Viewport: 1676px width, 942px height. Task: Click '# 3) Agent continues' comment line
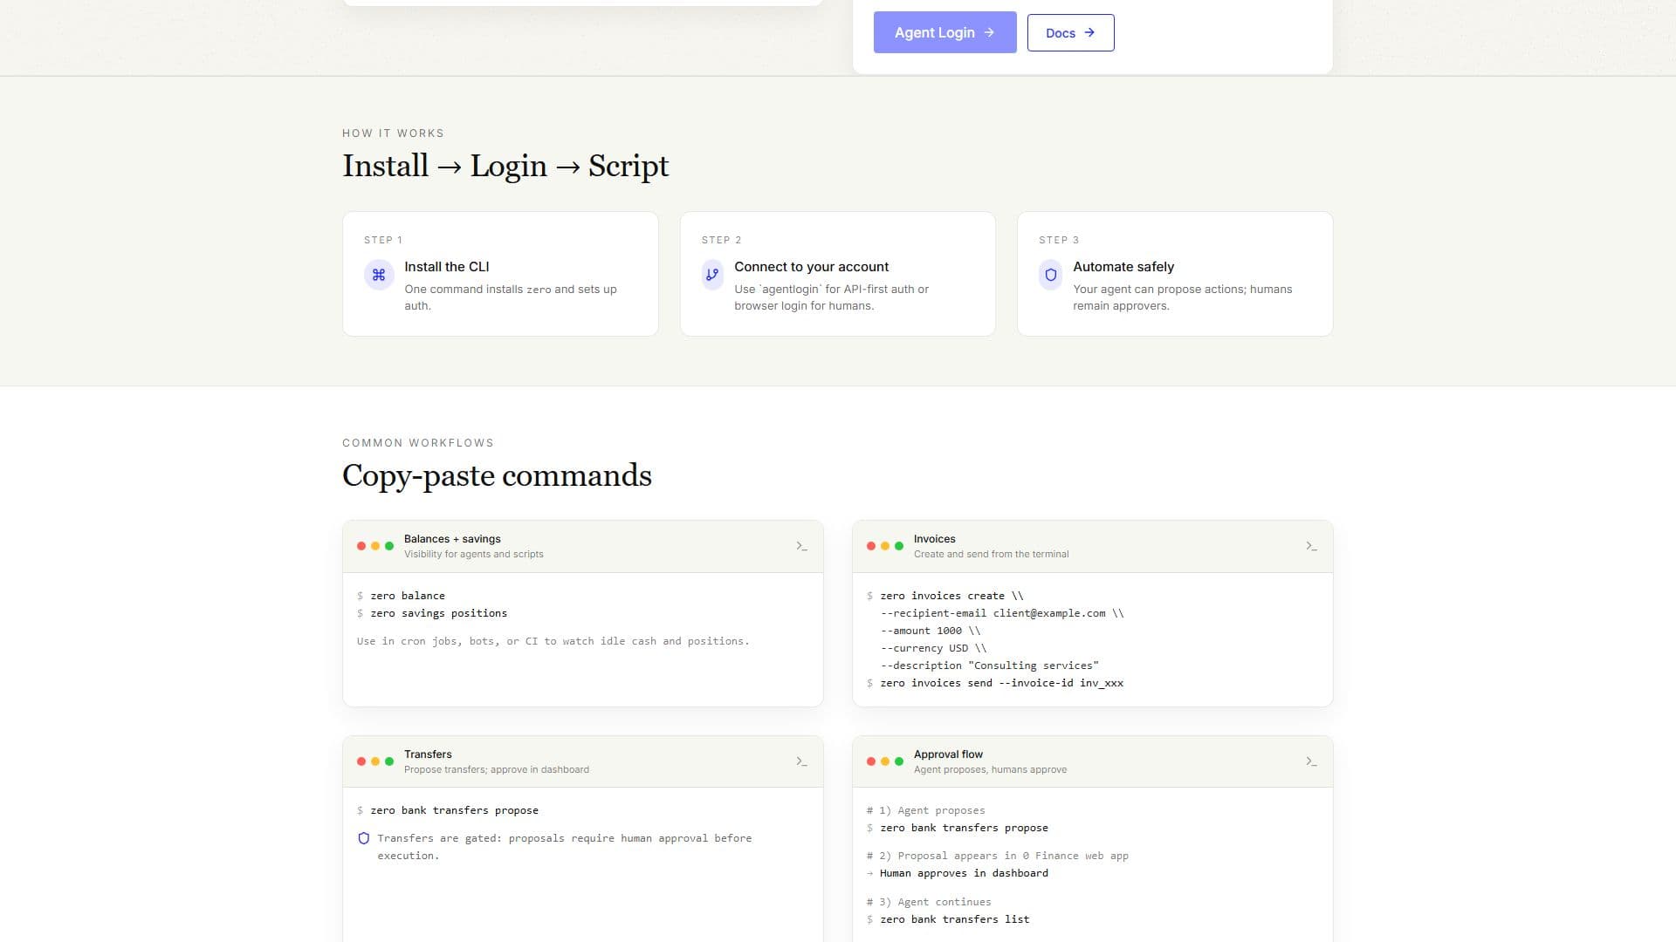point(929,902)
